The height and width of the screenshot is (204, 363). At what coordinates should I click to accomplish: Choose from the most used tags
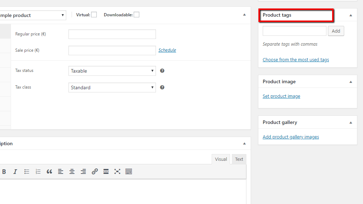point(296,59)
